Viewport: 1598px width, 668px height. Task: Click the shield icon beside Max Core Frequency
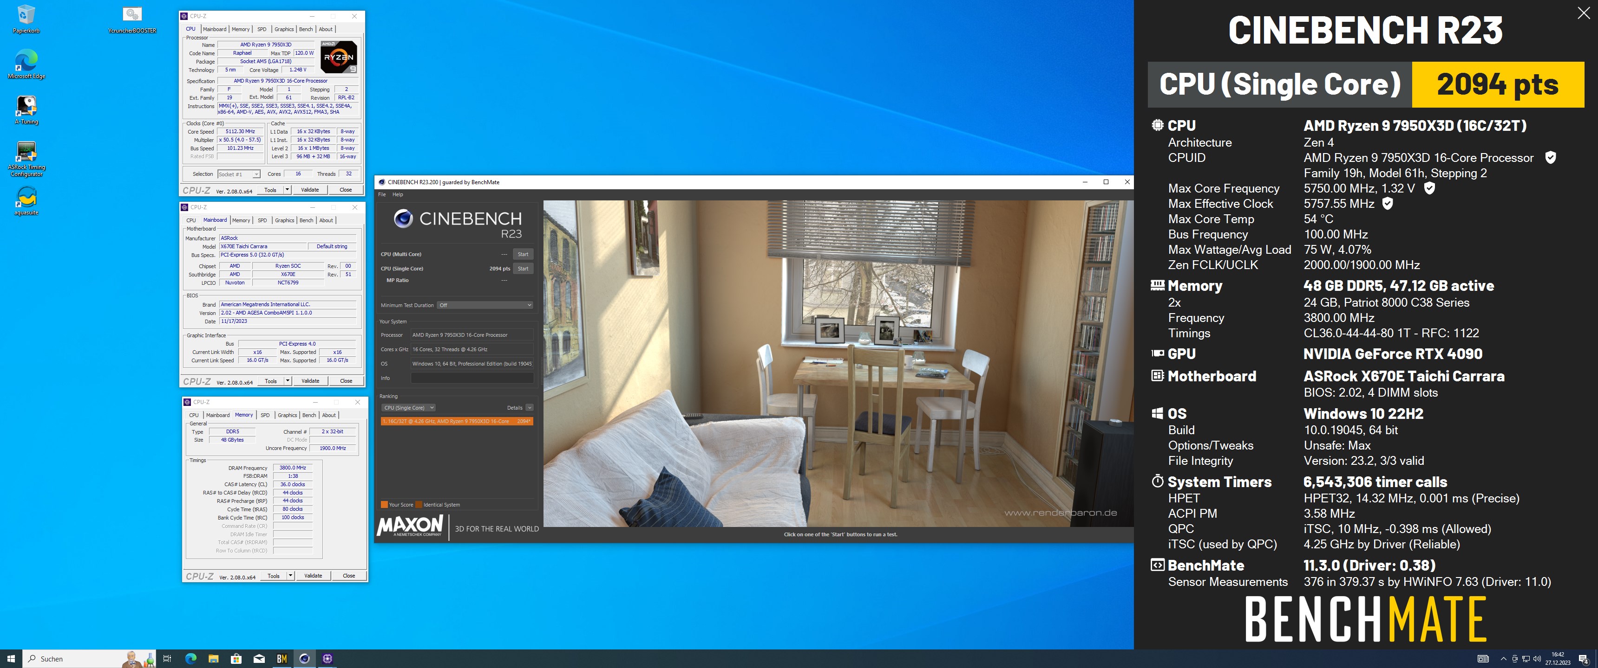(1429, 188)
